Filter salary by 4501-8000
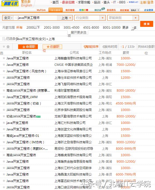Screen dimensions: 155x190 [91, 28]
